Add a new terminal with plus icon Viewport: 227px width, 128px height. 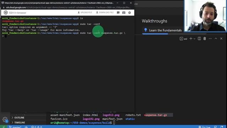191,39
